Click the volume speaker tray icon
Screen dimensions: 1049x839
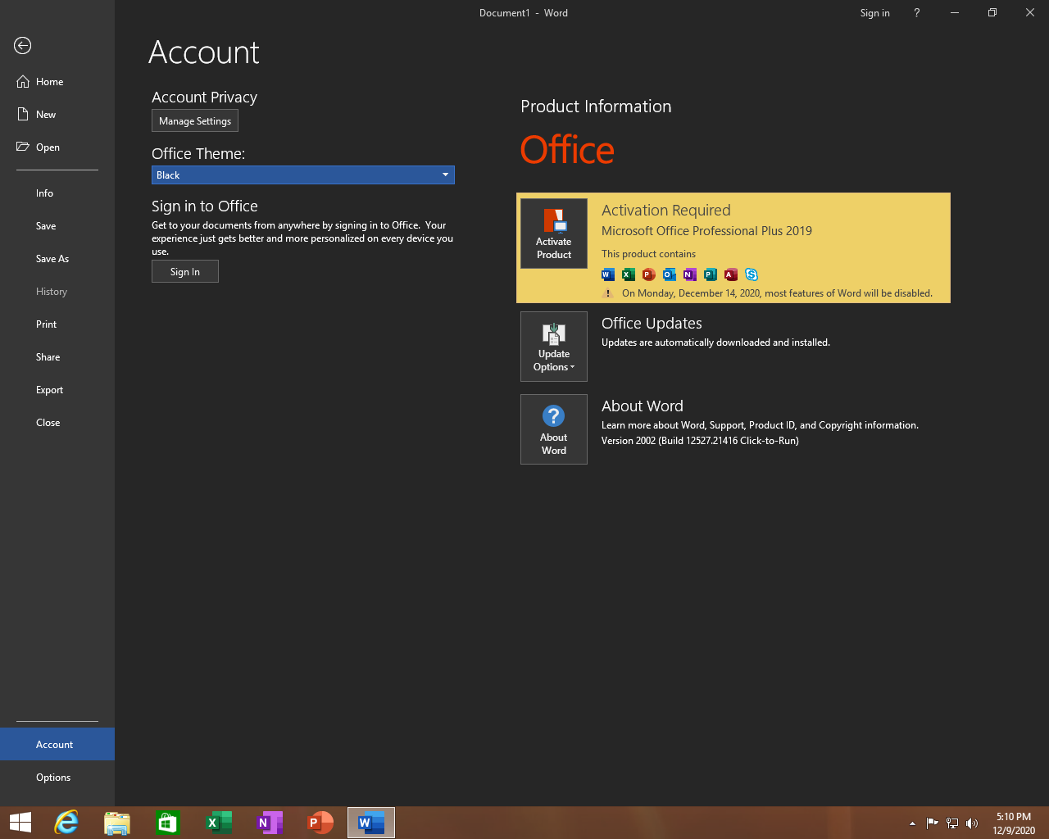[972, 823]
